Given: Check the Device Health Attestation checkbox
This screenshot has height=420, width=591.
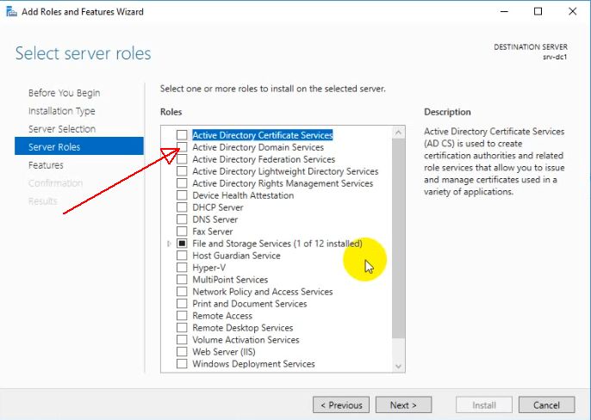Looking at the screenshot, I should point(182,195).
